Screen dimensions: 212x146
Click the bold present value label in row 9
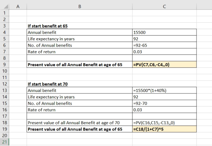tap(75, 65)
